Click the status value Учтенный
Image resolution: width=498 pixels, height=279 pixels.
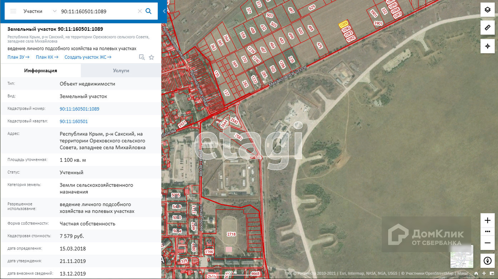click(x=72, y=172)
